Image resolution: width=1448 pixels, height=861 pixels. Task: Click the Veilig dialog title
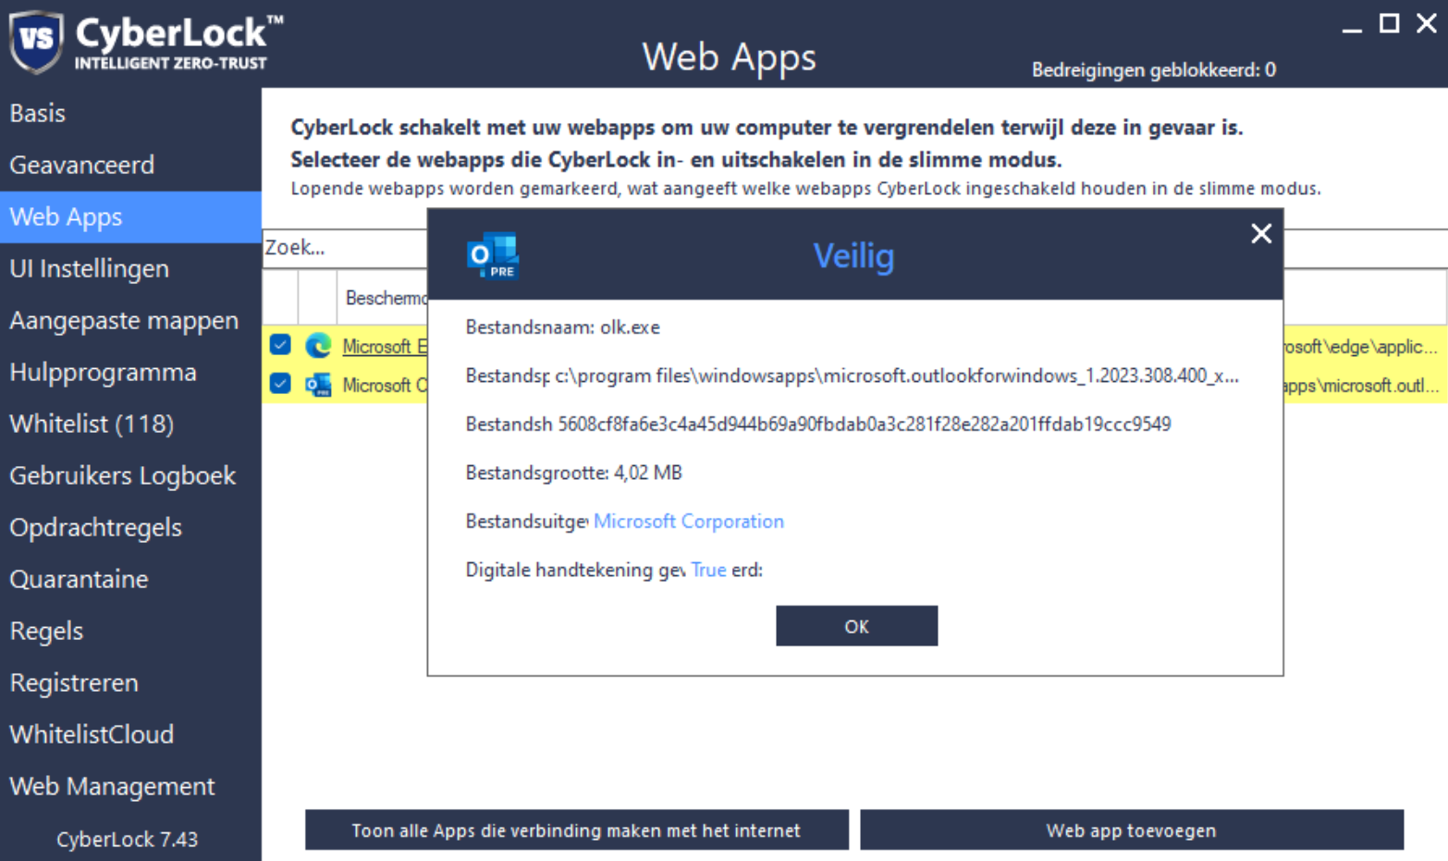(853, 256)
